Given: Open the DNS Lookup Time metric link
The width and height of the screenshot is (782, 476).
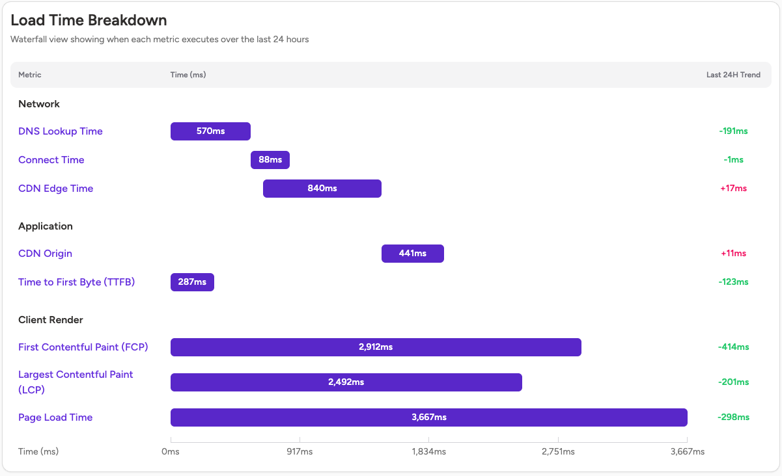Looking at the screenshot, I should [61, 131].
